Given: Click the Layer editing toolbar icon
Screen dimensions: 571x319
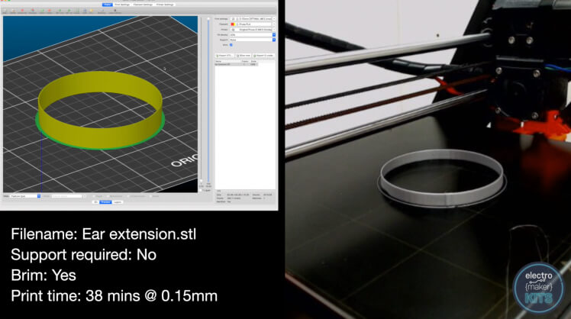Looking at the screenshot, I should point(115,11).
